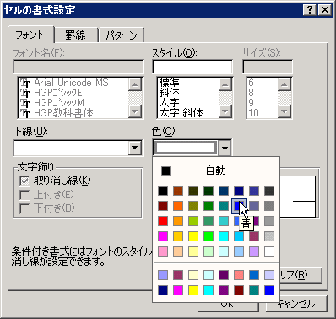Select the coral salmon swatch
Viewport: 336px width, 319px height.
tap(239, 275)
